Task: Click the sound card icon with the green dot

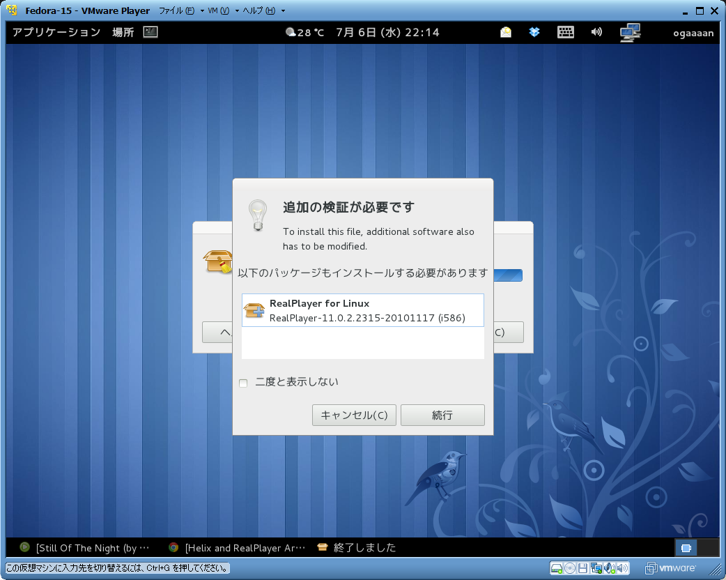Action: (610, 568)
